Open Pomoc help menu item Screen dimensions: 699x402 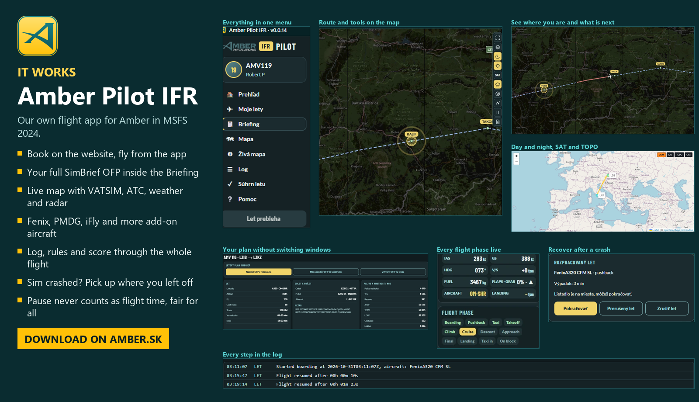coord(265,199)
